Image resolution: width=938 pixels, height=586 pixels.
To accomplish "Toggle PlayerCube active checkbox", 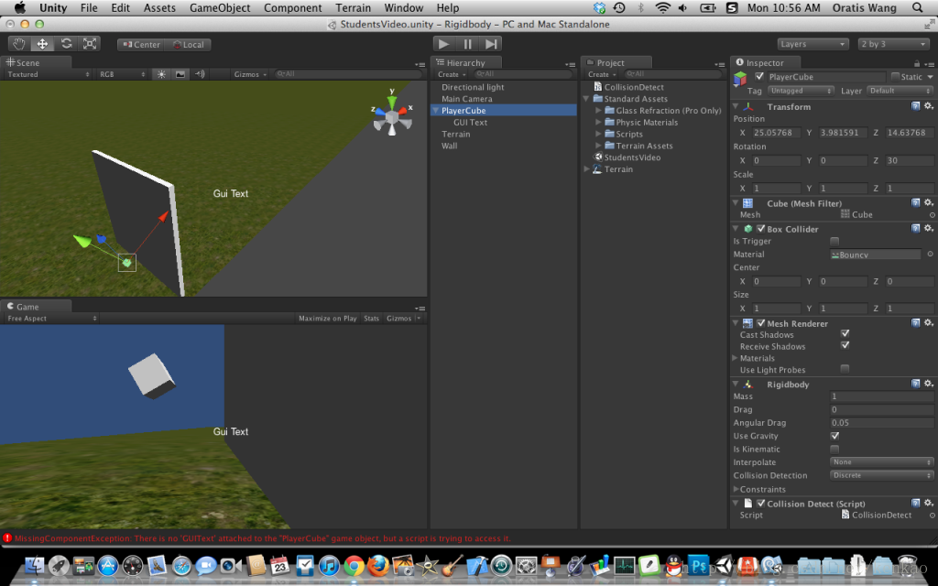I will click(x=759, y=77).
